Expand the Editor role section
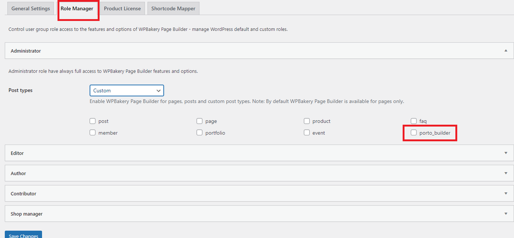The width and height of the screenshot is (514, 238). [259, 153]
